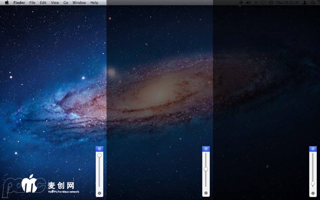Click the blue sun icon atop the rightmost slider
Image resolution: width=320 pixels, height=200 pixels.
[x=313, y=149]
